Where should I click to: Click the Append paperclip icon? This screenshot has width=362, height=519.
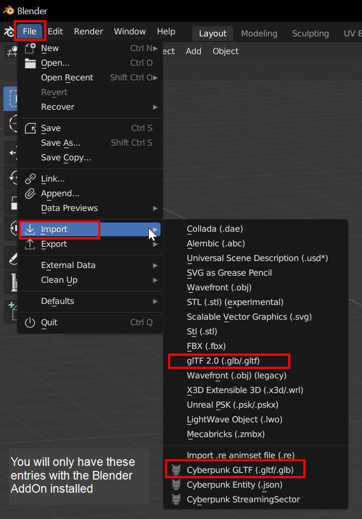tap(30, 194)
